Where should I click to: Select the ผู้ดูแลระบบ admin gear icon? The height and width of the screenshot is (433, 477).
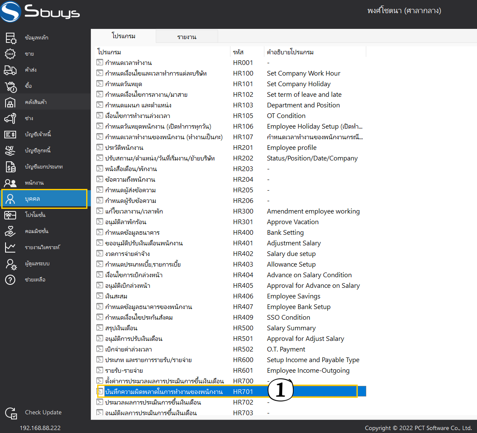pos(11,264)
